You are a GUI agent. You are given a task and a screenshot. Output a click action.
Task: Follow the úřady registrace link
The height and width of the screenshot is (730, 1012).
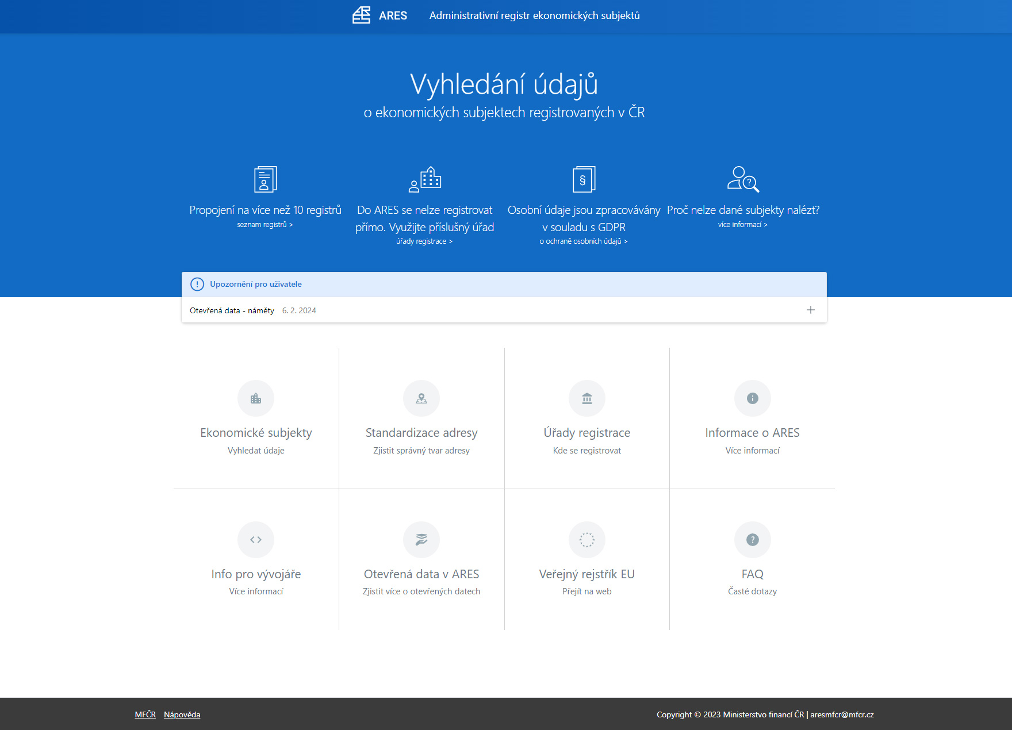point(424,241)
